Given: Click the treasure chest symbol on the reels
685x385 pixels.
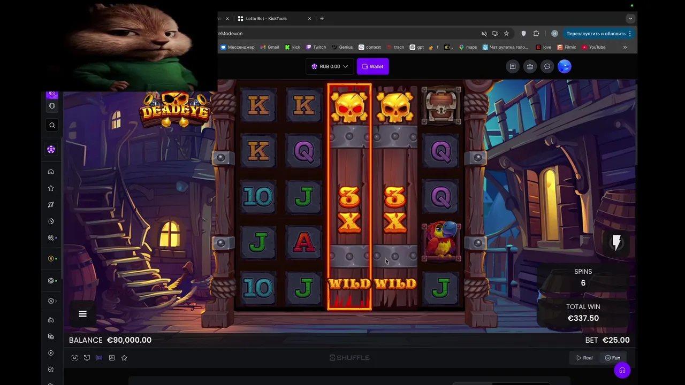Looking at the screenshot, I should point(441,106).
